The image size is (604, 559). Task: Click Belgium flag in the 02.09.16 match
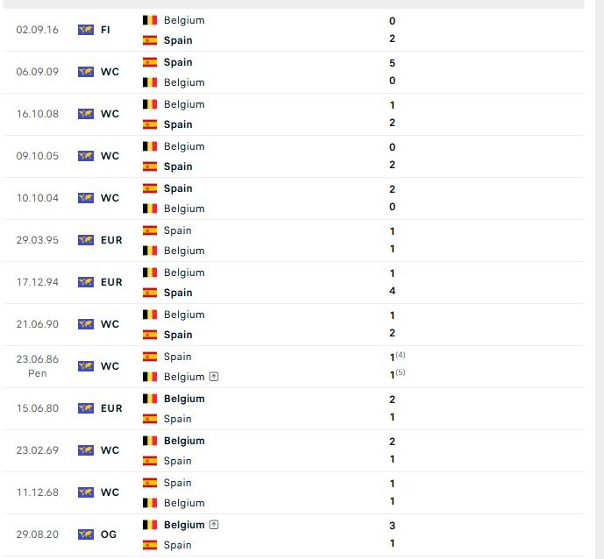pos(150,20)
